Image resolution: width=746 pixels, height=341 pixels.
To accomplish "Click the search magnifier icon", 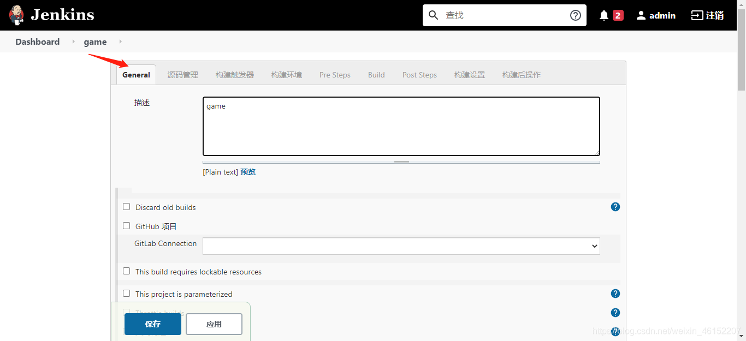I will pos(434,15).
